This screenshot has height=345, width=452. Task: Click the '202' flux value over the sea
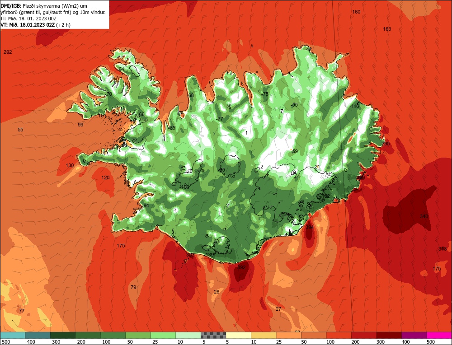(x=8, y=52)
